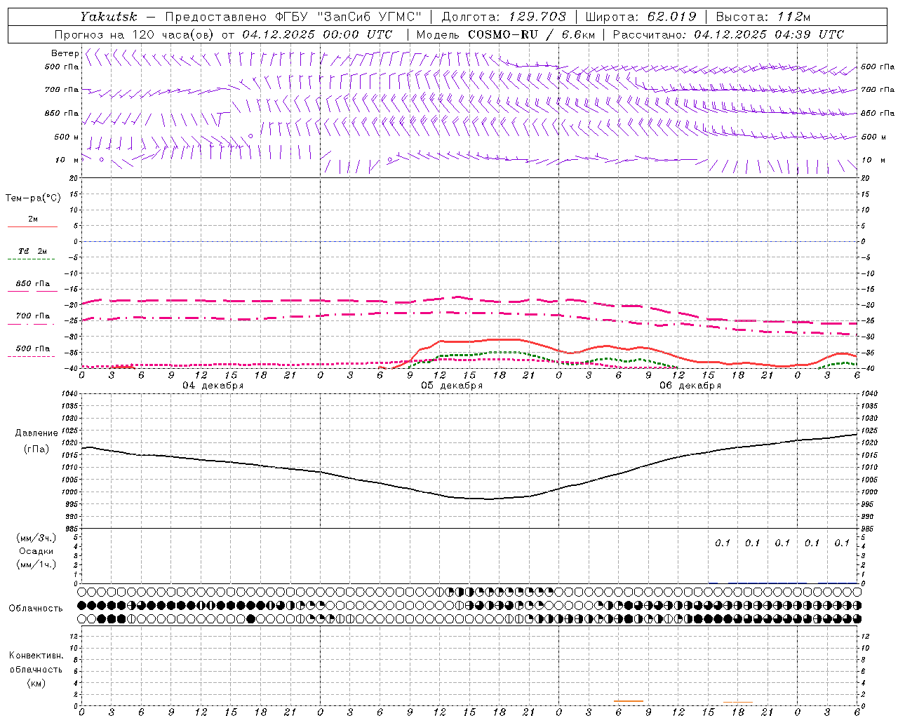Click the Yakutsk station title
This screenshot has height=718, width=898.
(108, 17)
